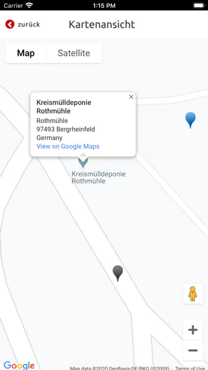The width and height of the screenshot is (208, 370).
Task: Close the Kreismülldeponie info popup
Action: pyautogui.click(x=131, y=97)
